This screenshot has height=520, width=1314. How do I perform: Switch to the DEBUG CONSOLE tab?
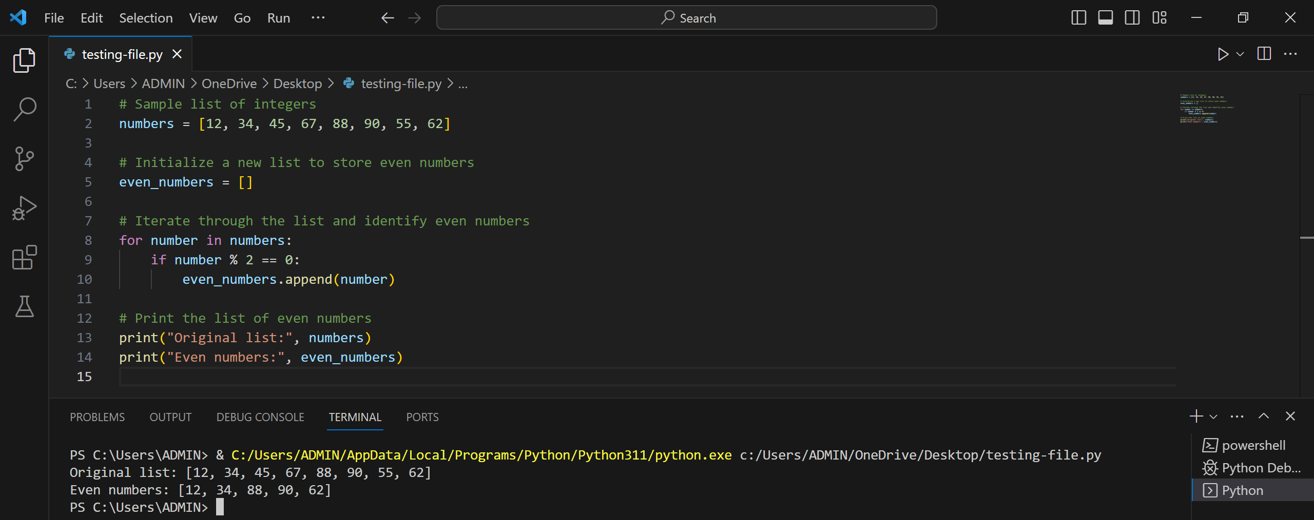[260, 417]
